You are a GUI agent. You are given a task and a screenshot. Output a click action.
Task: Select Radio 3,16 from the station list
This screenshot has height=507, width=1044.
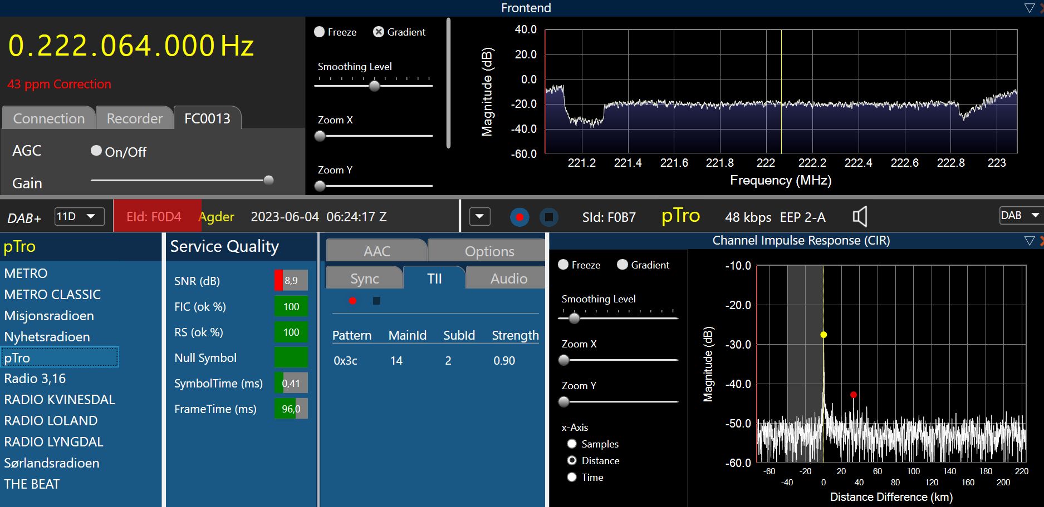pos(35,379)
